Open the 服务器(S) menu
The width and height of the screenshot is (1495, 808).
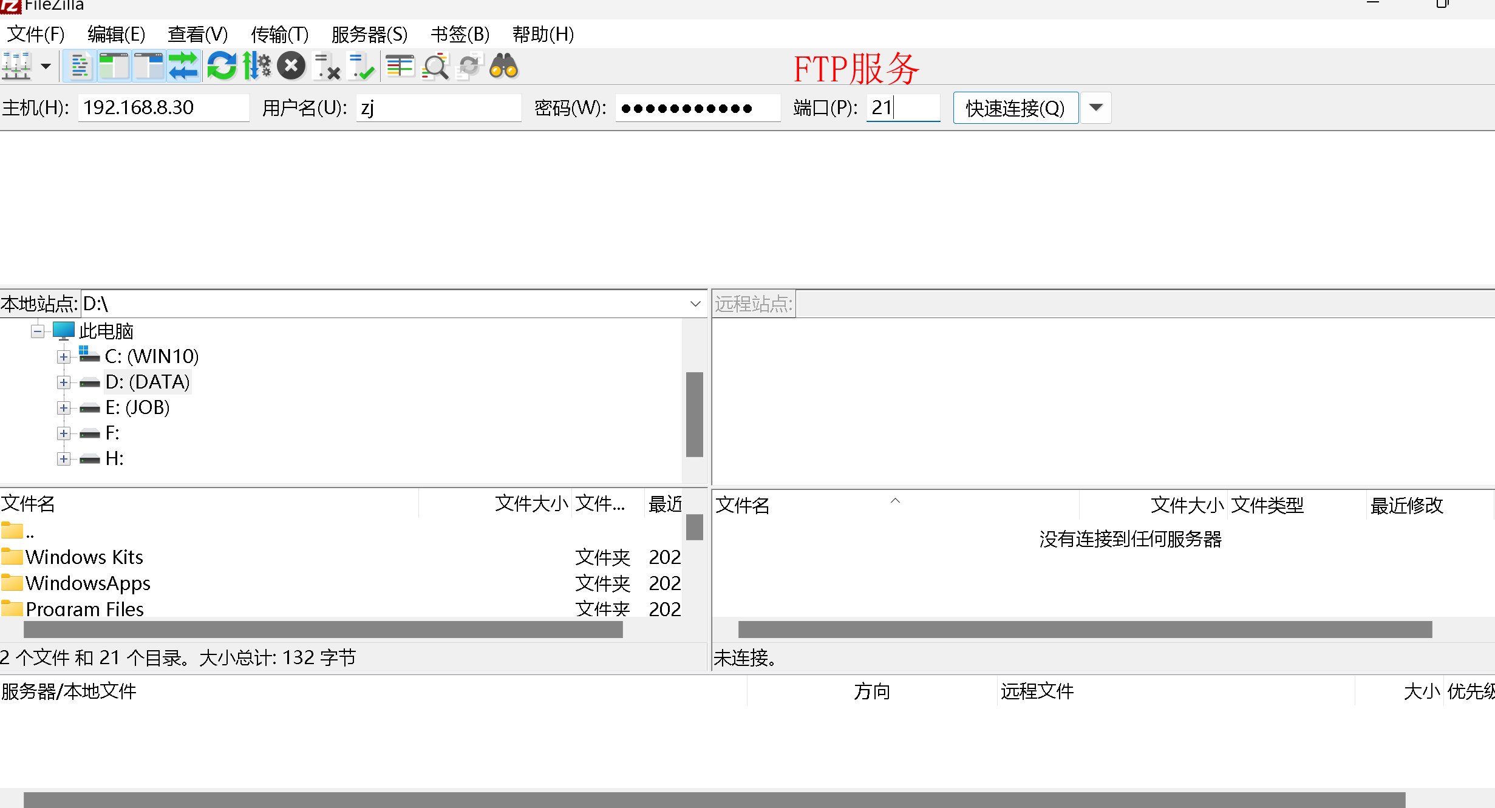pyautogui.click(x=369, y=34)
